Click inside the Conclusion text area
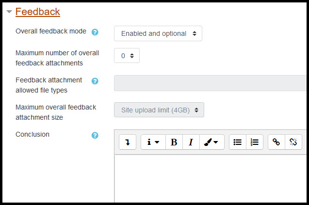This screenshot has width=309, height=205. point(210,178)
